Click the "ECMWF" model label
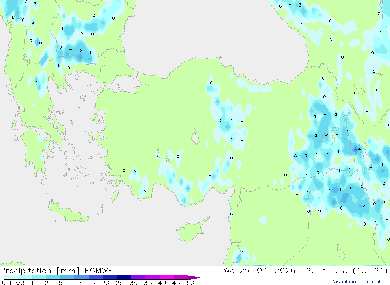The image size is (390, 285). (99, 270)
